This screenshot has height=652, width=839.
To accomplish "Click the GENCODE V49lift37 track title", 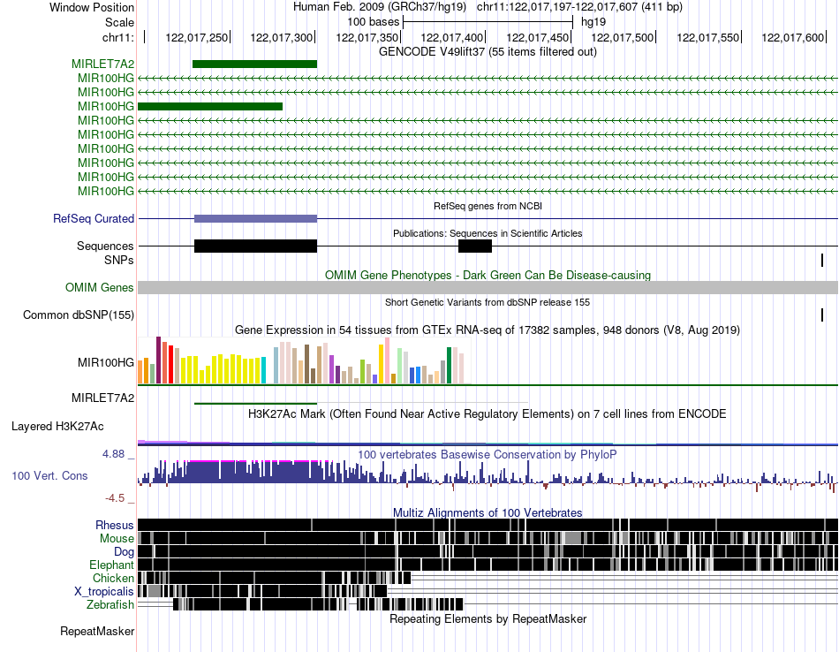I will tap(488, 52).
